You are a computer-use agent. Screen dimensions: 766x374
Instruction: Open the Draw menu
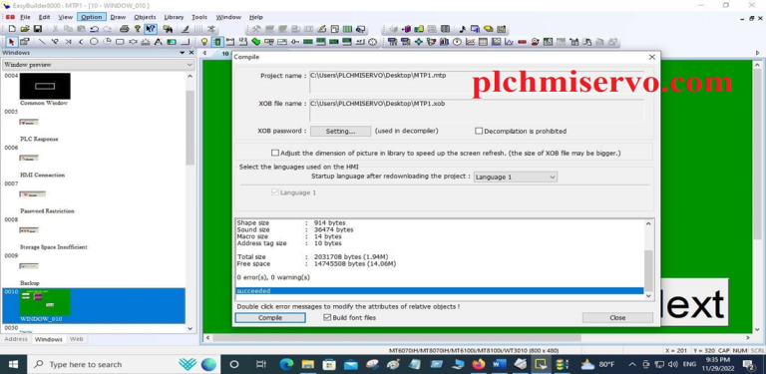coord(118,17)
